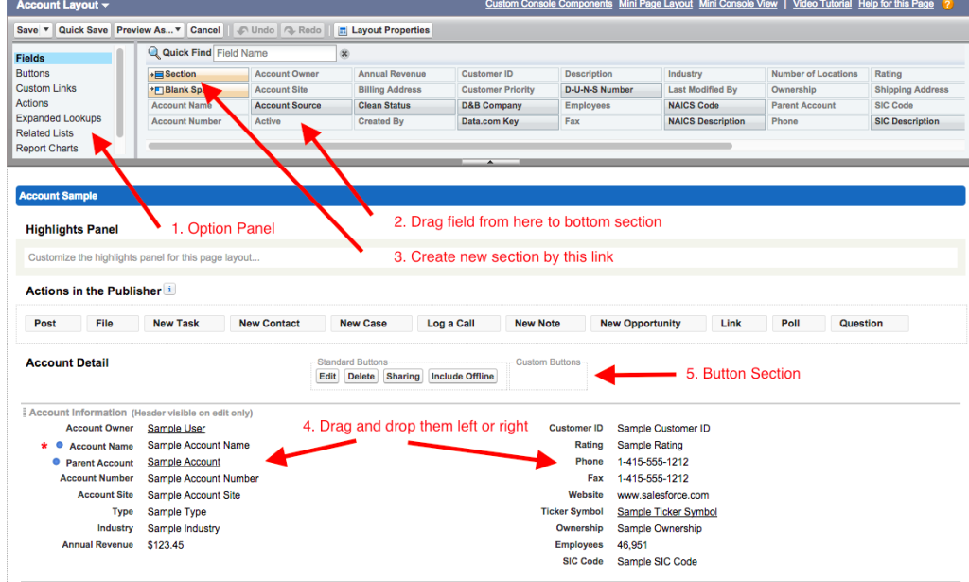Open Help for this Page link
969x582 pixels.
896,4
